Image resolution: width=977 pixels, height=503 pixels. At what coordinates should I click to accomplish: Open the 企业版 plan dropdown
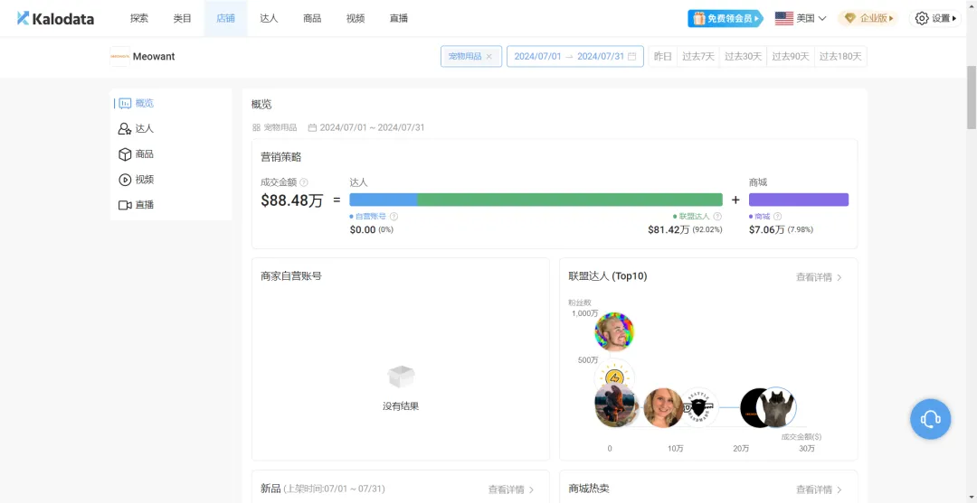click(868, 18)
